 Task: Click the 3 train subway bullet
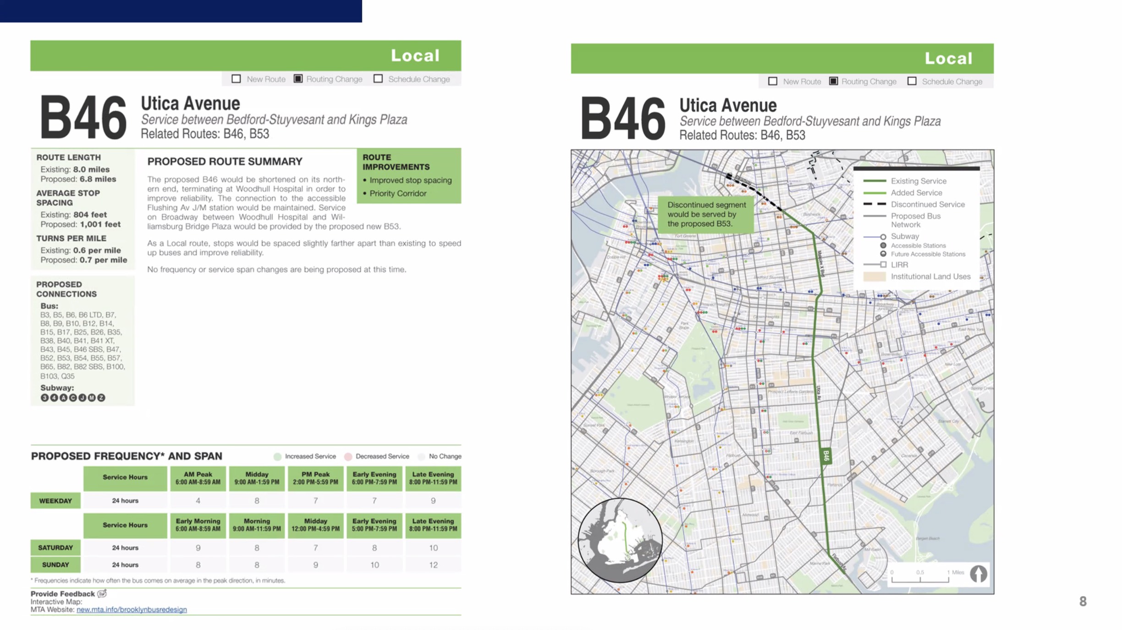coord(44,398)
